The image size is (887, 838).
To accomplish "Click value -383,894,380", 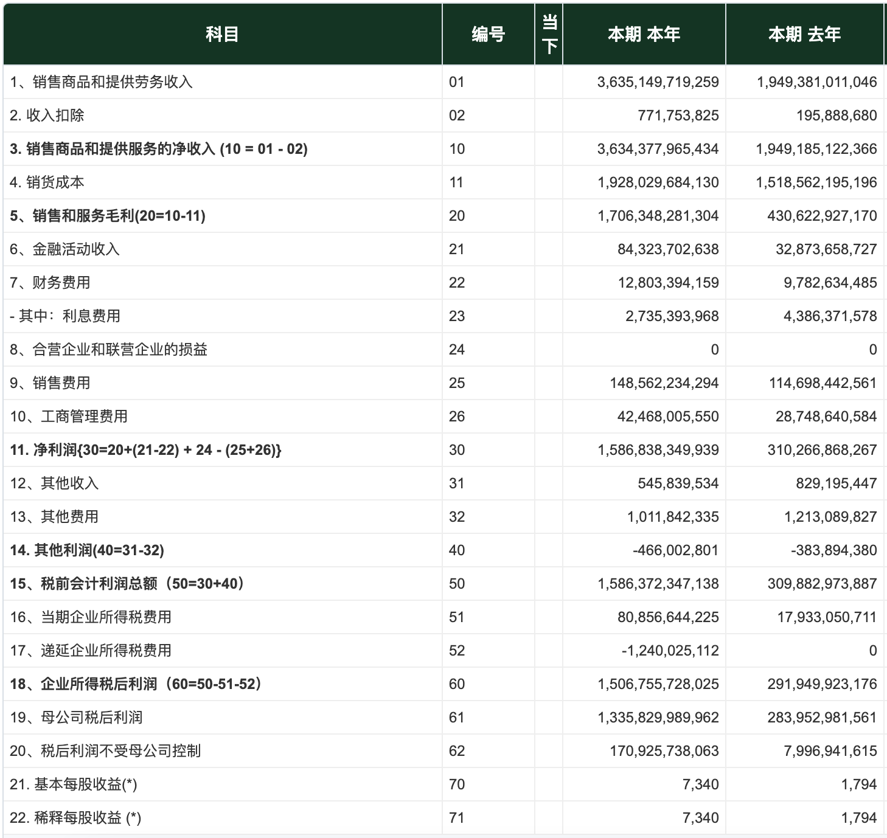I will (x=834, y=550).
